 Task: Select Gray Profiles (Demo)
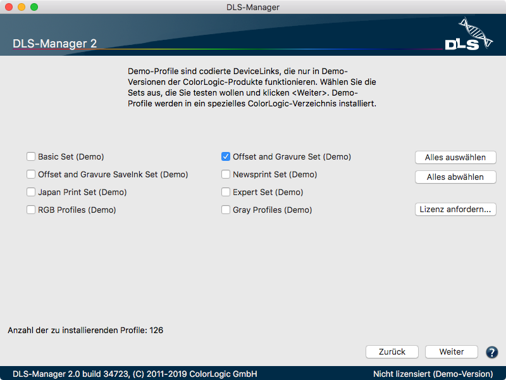tap(226, 210)
